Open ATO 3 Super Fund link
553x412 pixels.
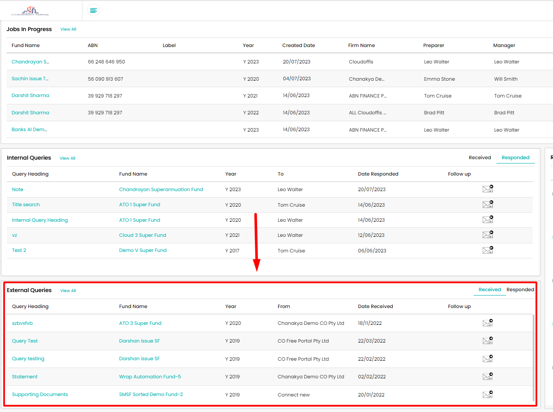(140, 323)
